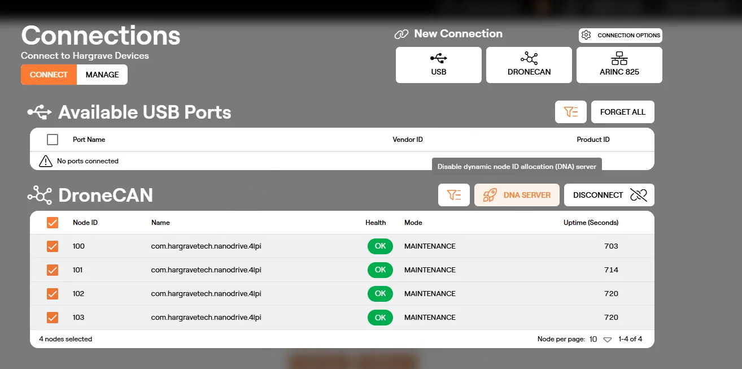
Task: Switch to the Manage tab
Action: point(102,75)
